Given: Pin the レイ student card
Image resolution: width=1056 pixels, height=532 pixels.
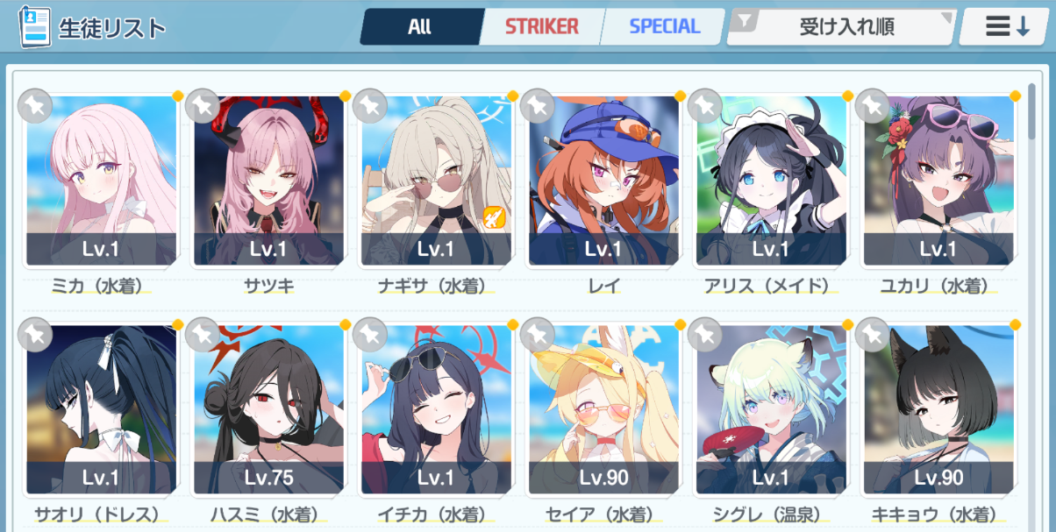Looking at the screenshot, I should 538,105.
